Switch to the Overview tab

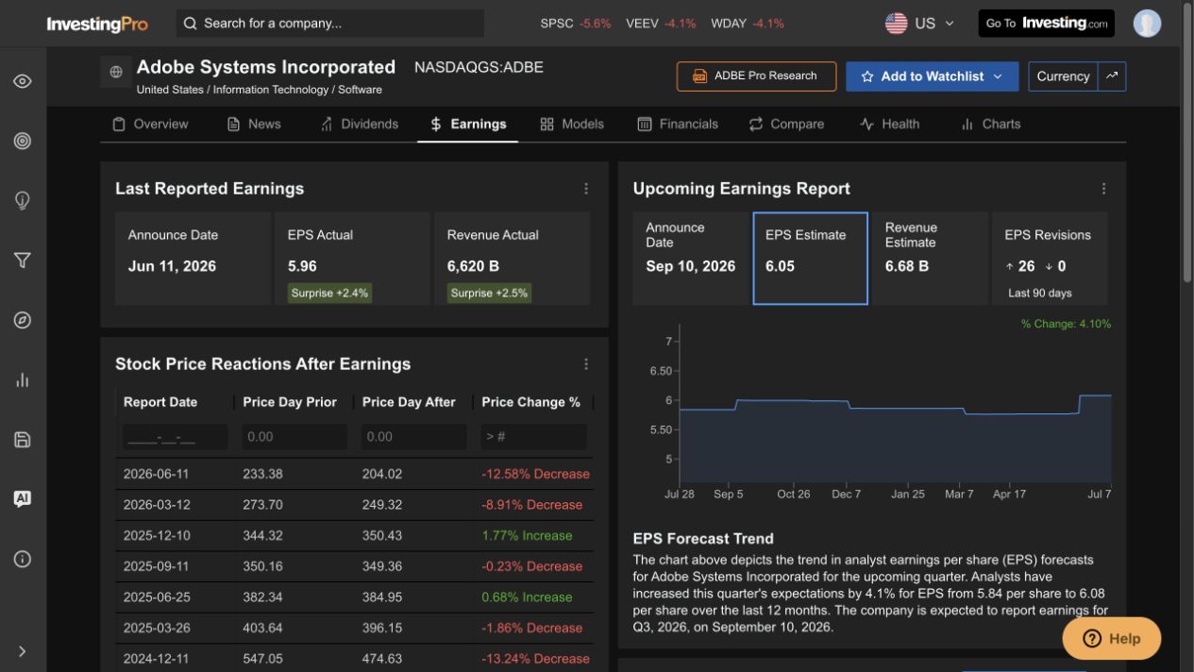[150, 124]
